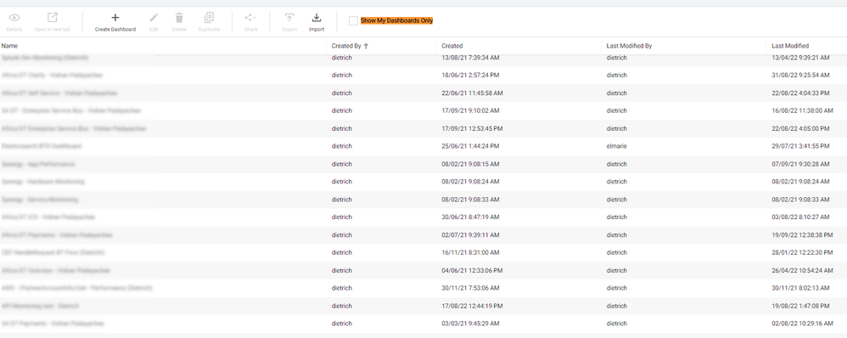Click created date 17/09/21 9:10:02 AM
Viewport: 847px width, 338px height.
[470, 110]
